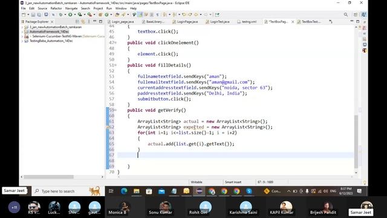387x218 pixels.
Task: Open the External Tools dropdown arrow
Action: click(x=94, y=15)
